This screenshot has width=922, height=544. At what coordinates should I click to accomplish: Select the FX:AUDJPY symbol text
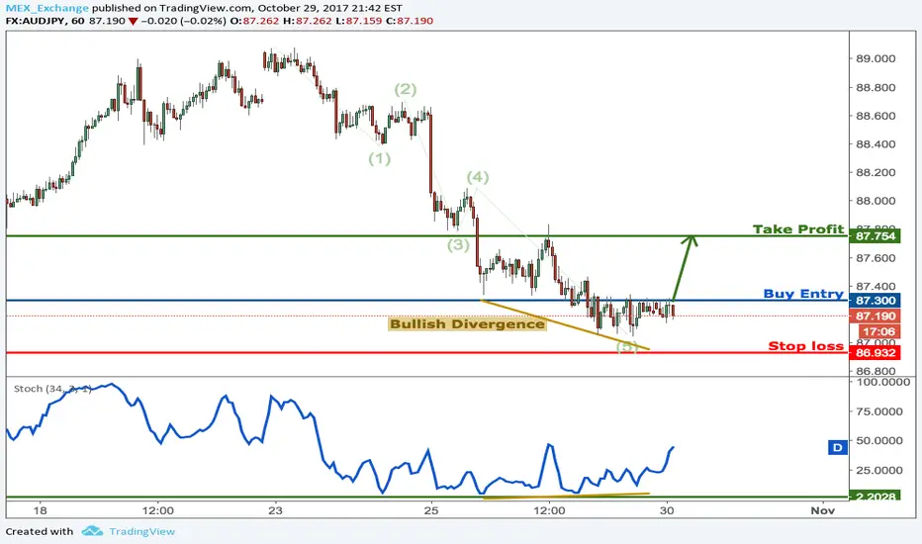pyautogui.click(x=37, y=21)
